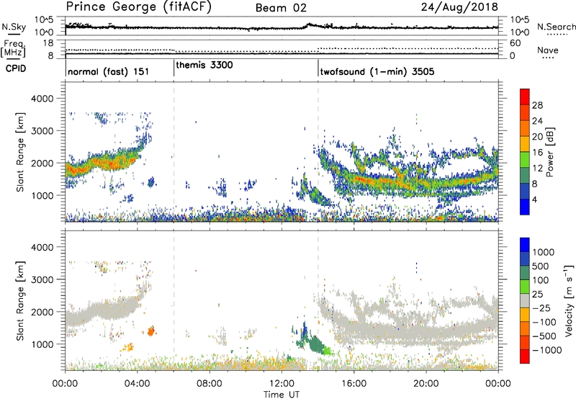The image size is (576, 399).
Task: Click the '20:00' time tick label
Action: 426,384
